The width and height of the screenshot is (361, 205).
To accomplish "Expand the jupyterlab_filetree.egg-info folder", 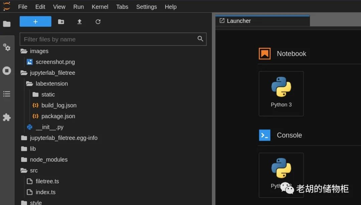I will [59, 138].
